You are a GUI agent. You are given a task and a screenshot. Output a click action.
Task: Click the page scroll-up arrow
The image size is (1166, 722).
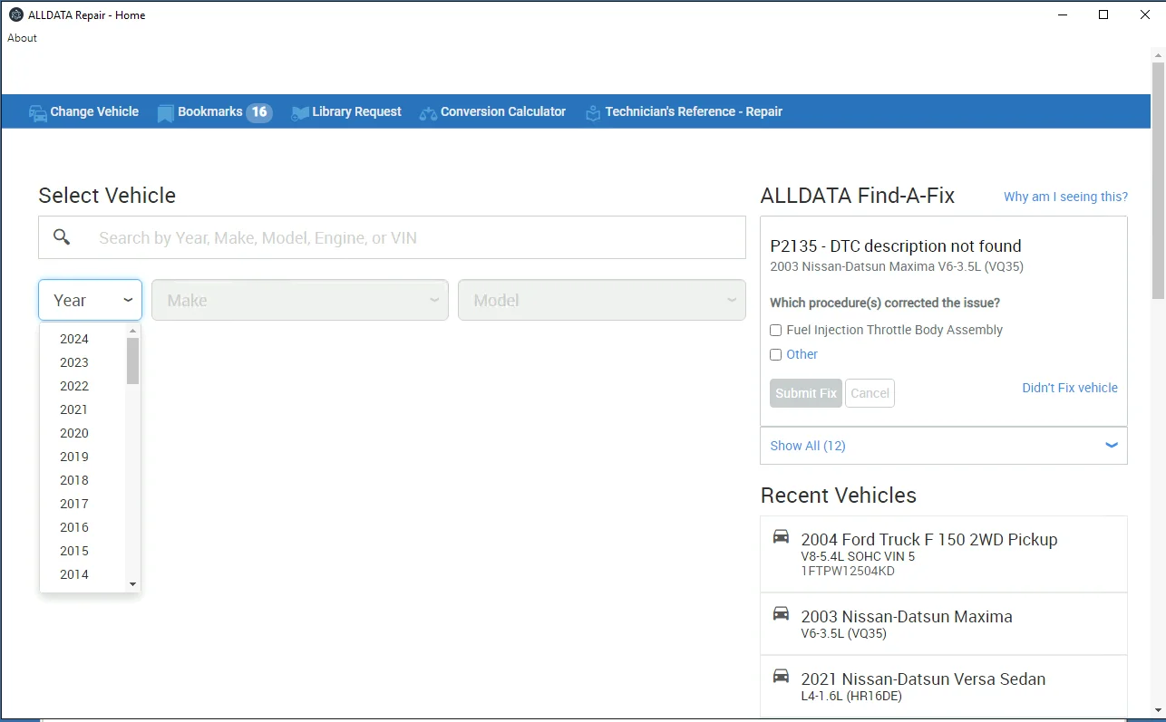coord(1158,54)
